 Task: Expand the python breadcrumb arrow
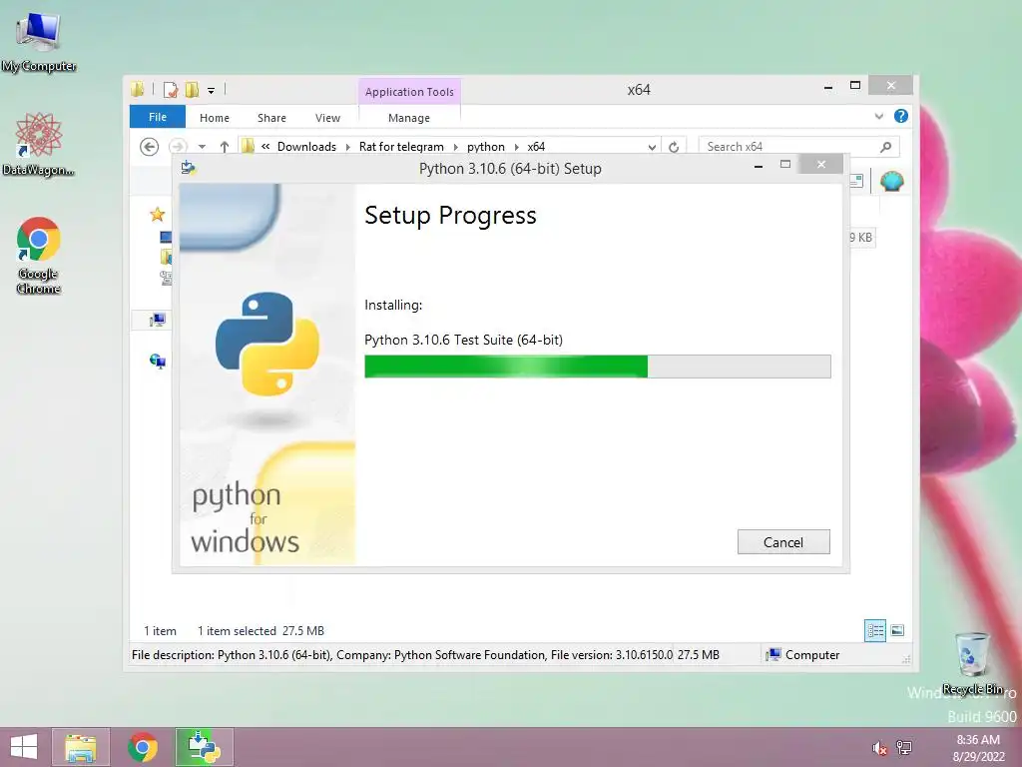[516, 147]
